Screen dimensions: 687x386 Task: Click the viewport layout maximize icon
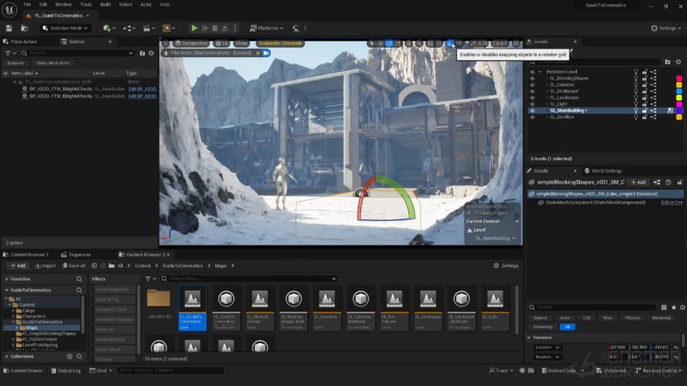[517, 44]
